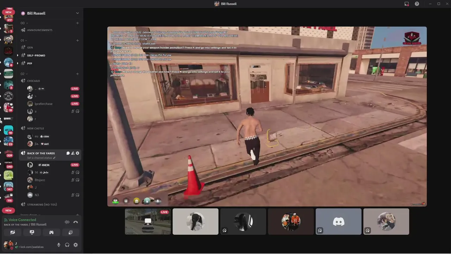
Task: Start an activity with the controller icon
Action: coord(51,232)
